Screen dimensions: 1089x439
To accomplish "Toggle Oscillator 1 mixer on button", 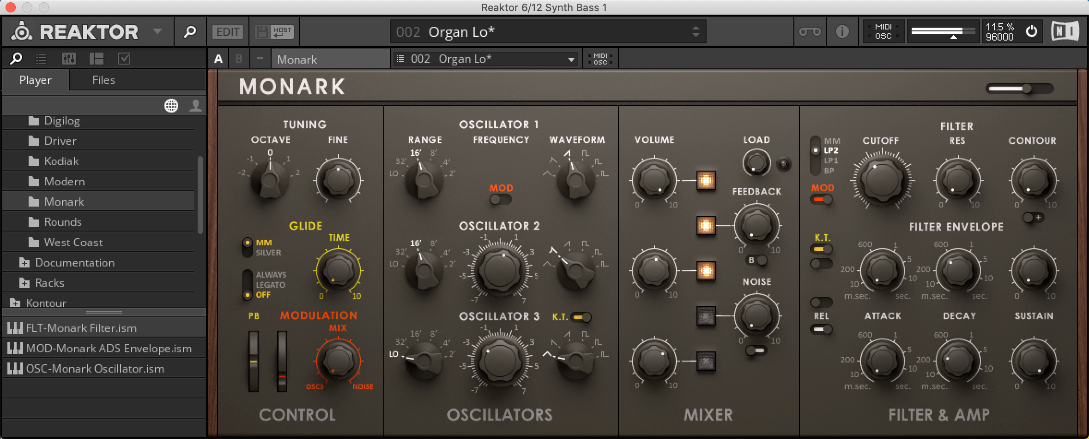I will tap(706, 180).
